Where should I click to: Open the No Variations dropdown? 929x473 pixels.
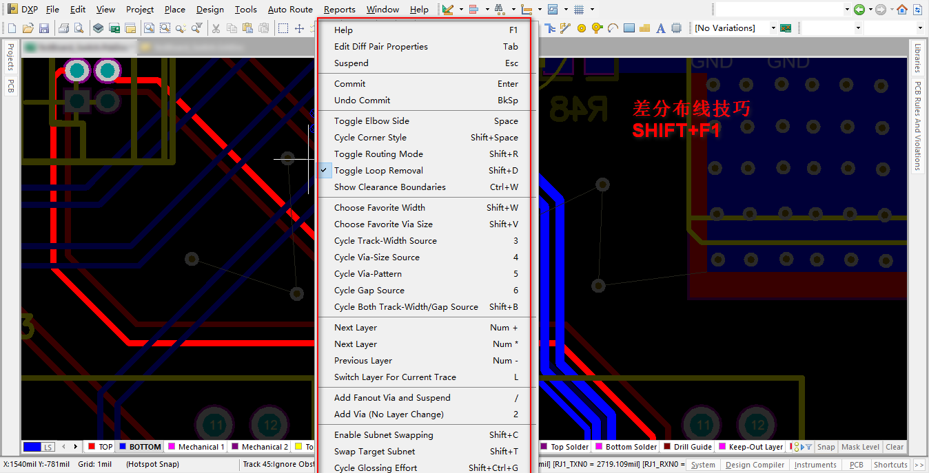tap(773, 28)
